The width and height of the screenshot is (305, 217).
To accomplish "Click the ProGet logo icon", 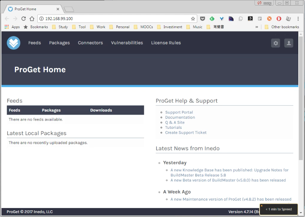I will tap(14, 43).
